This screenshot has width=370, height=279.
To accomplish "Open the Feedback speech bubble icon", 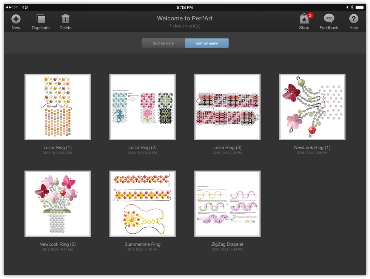I will [x=329, y=19].
